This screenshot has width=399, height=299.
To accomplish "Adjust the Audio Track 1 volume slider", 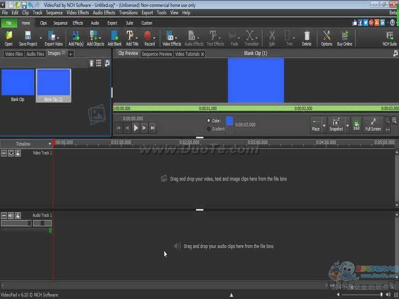I will click(x=16, y=223).
